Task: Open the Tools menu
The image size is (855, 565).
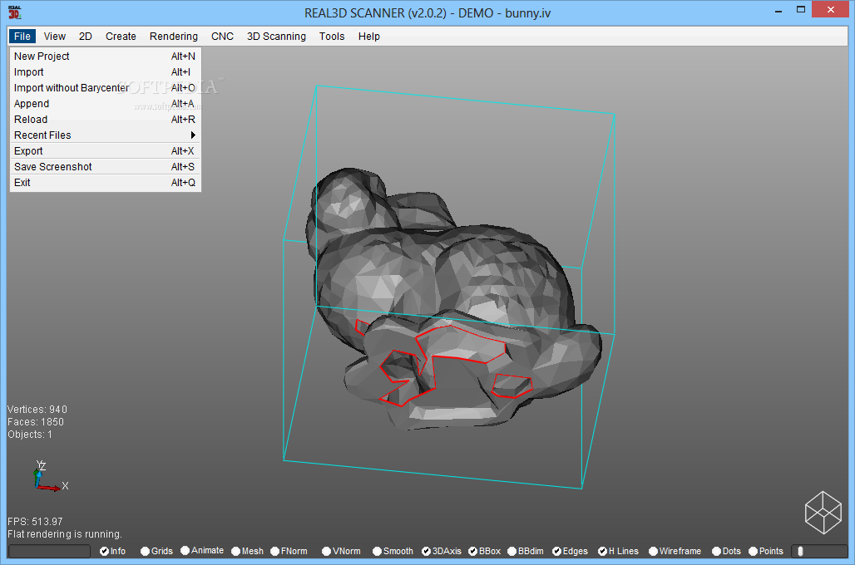Action: (x=332, y=36)
